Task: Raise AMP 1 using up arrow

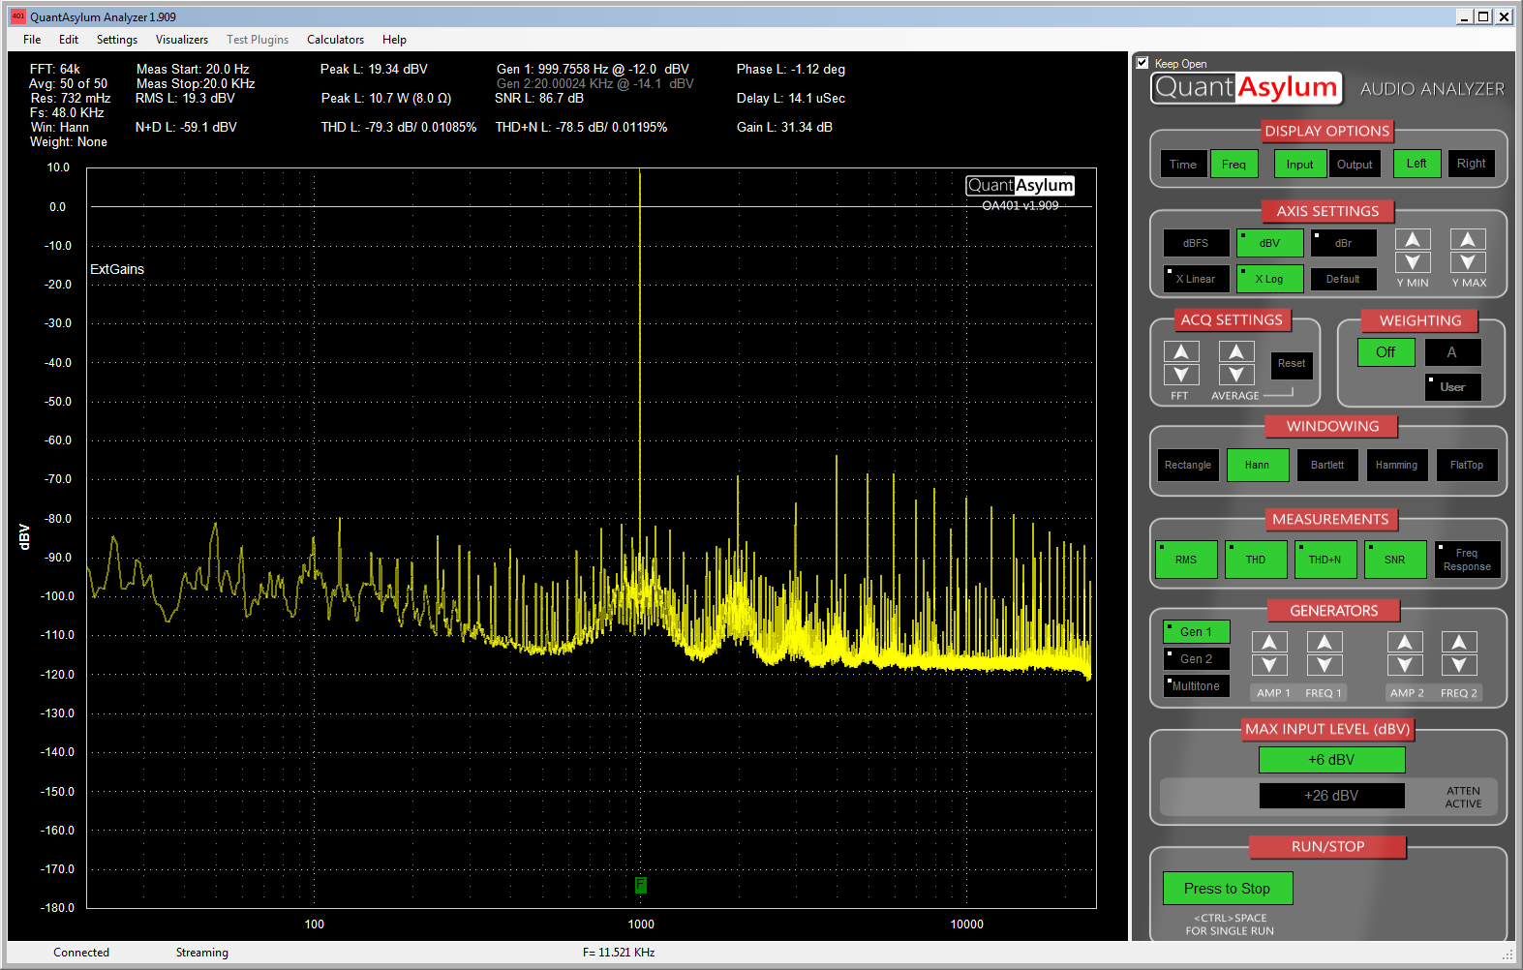Action: coord(1269,642)
